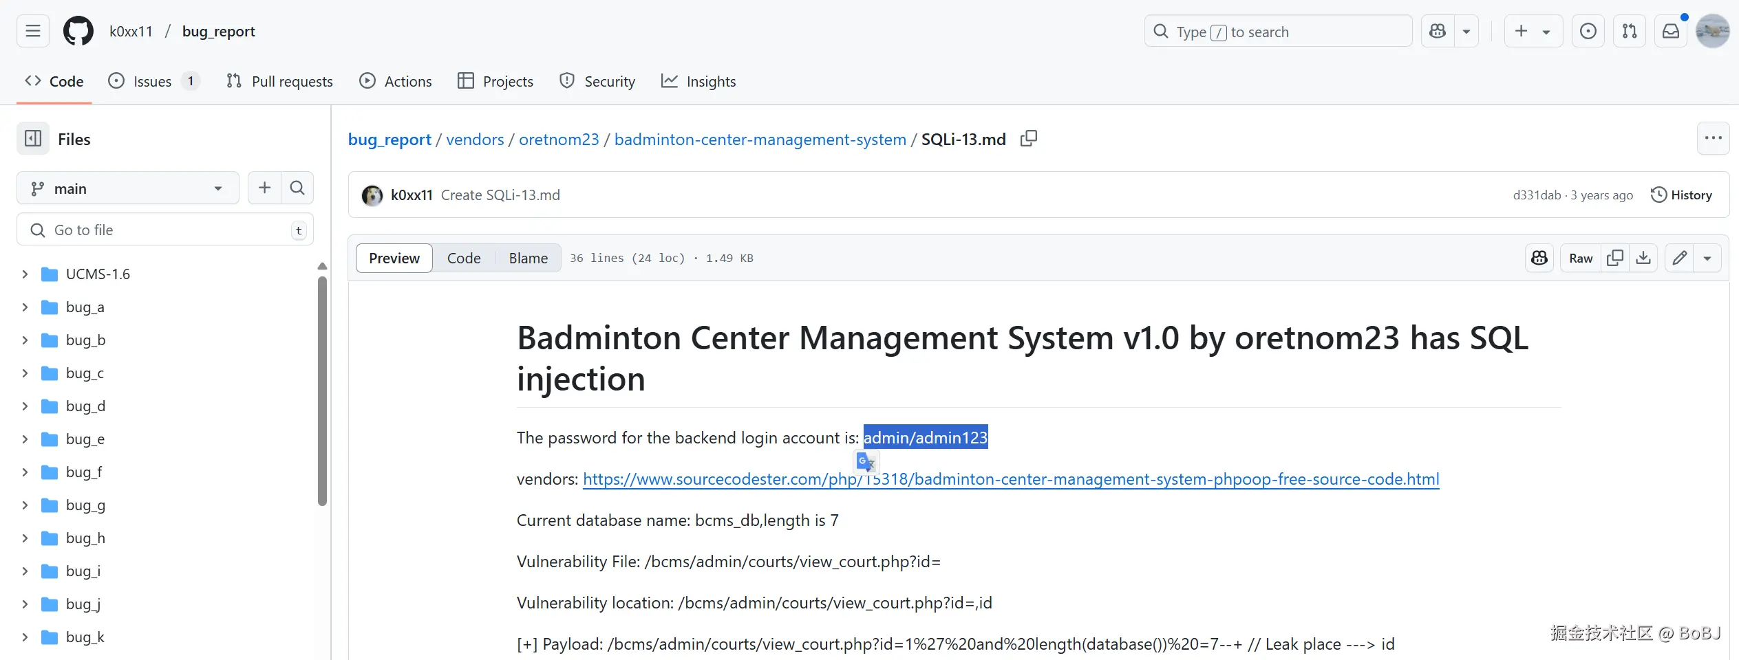Viewport: 1739px width, 660px height.
Task: Navigate to oretnom23 breadcrumb link
Action: coord(559,139)
